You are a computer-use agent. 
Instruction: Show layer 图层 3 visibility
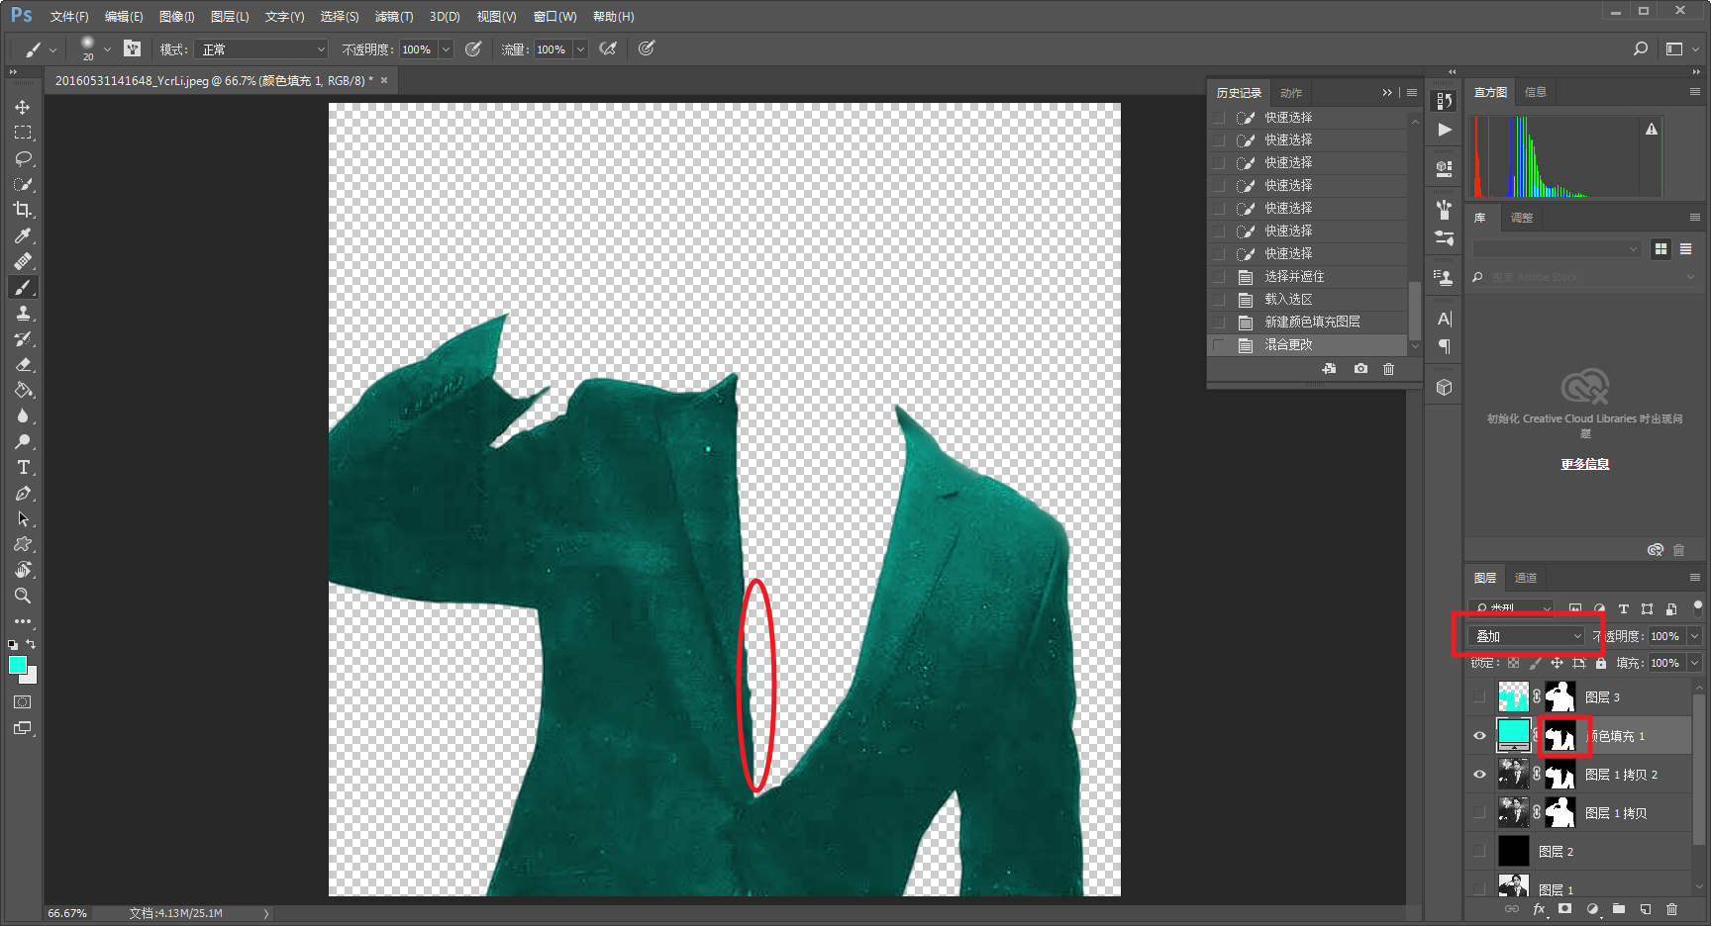pos(1479,697)
